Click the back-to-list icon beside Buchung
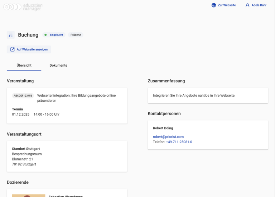 coord(11,35)
